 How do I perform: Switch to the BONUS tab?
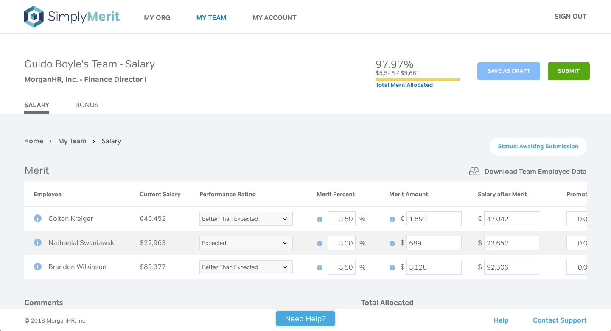87,105
